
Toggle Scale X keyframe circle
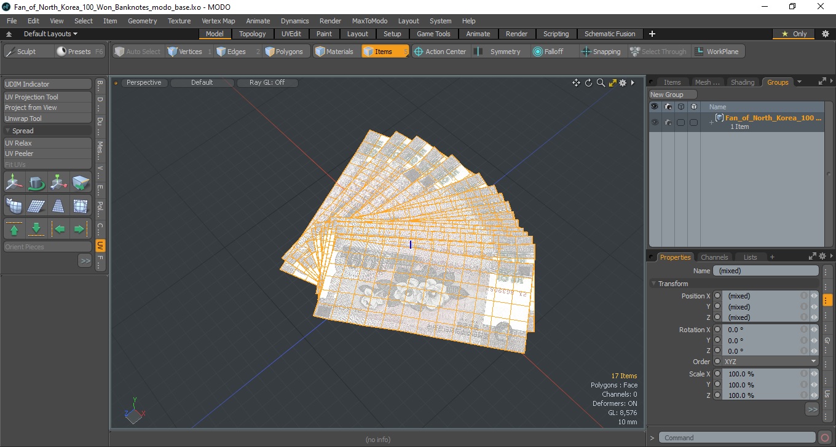click(x=717, y=374)
